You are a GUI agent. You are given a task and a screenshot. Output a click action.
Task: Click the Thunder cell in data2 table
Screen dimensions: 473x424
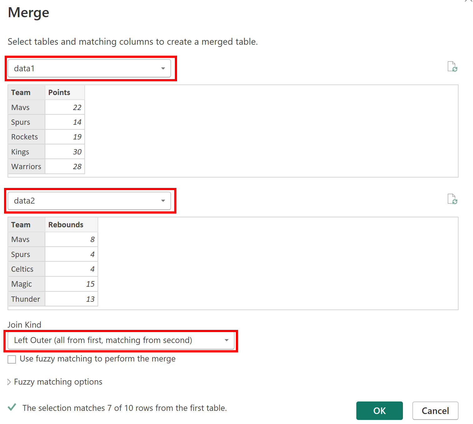coord(27,299)
